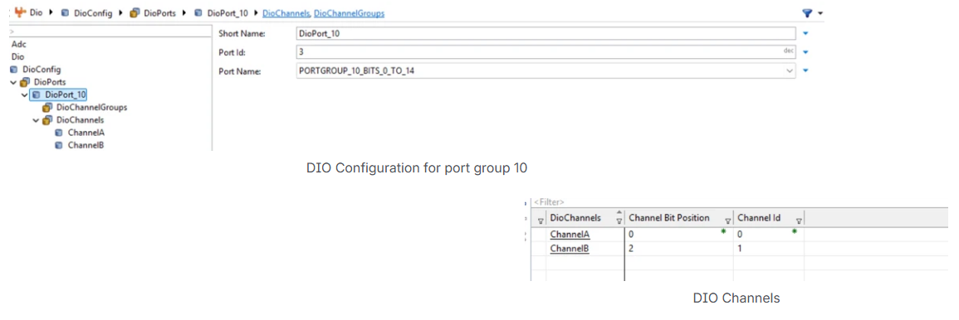Click the leftmost table column filter icon
Image resolution: width=959 pixels, height=320 pixels.
(540, 221)
